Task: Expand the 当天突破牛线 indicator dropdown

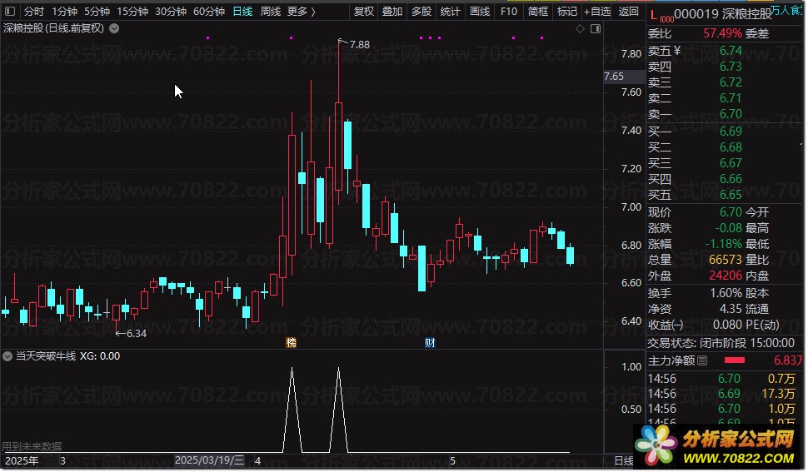Action: tap(7, 356)
